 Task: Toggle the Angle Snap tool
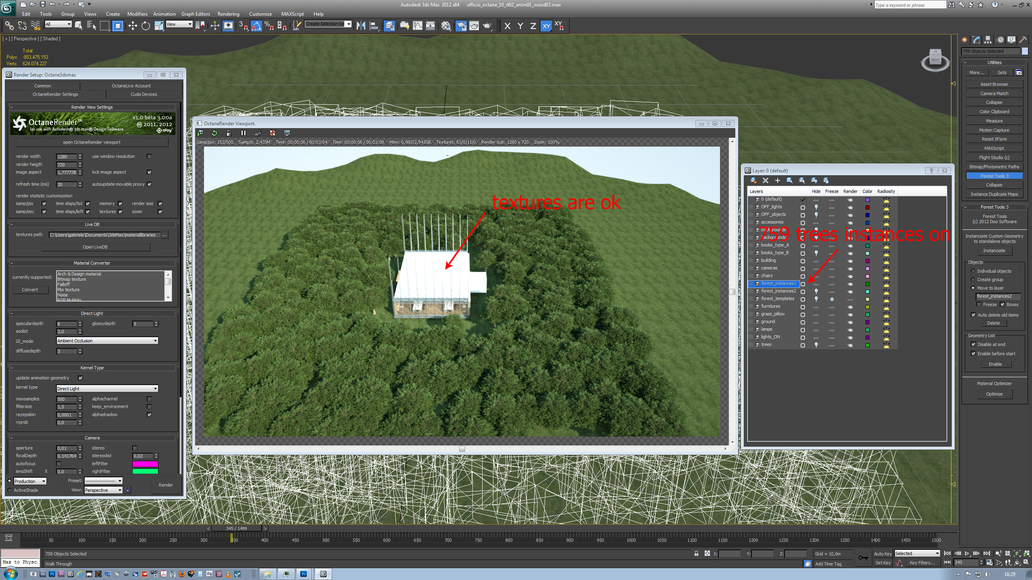coord(256,26)
